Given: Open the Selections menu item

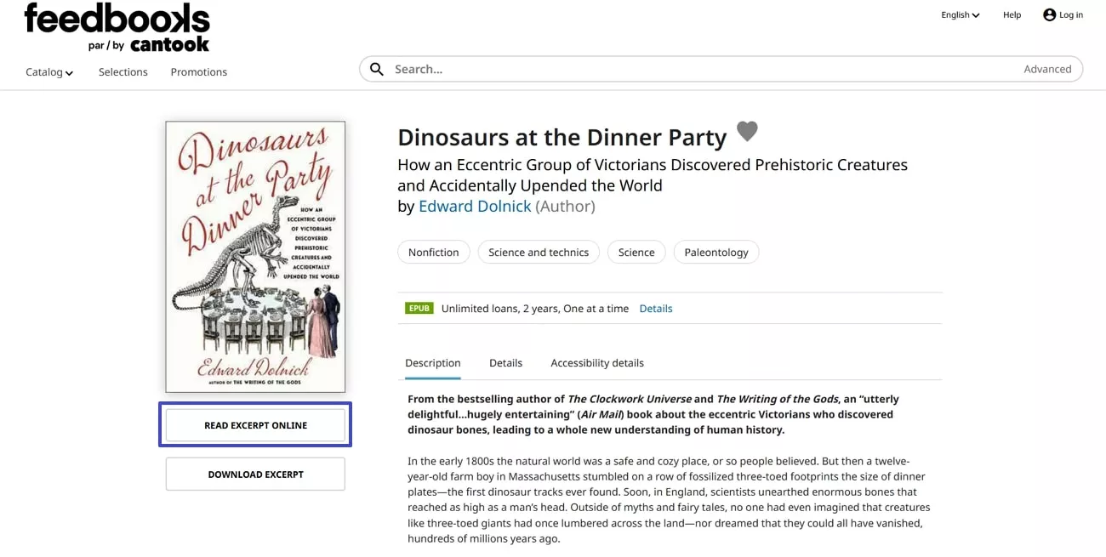Looking at the screenshot, I should click(x=123, y=72).
